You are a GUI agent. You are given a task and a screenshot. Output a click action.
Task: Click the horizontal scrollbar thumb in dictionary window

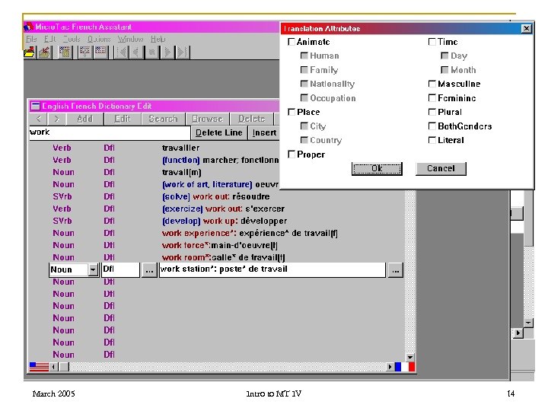64,367
